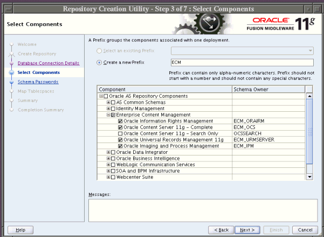
Task: Click the Schema Passwords step bullet icon
Action: [11, 82]
